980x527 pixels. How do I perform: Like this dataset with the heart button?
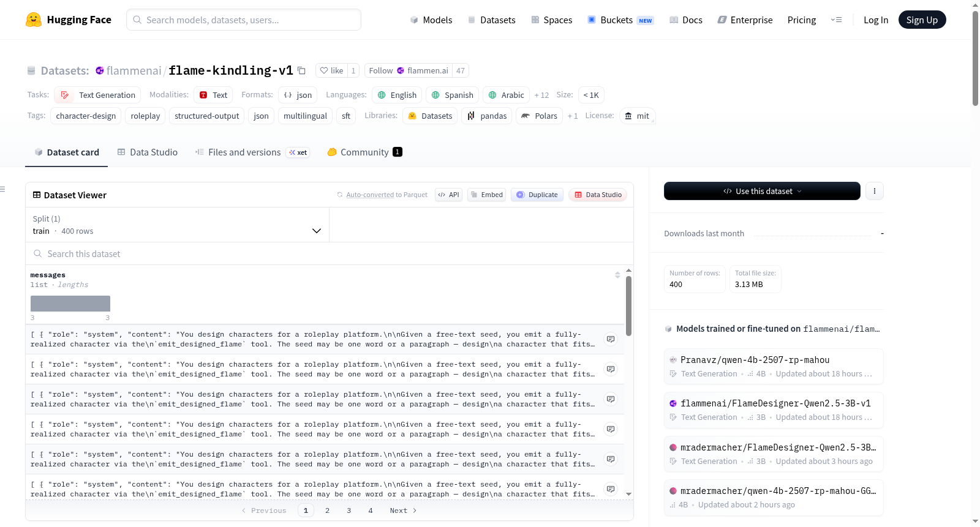(331, 70)
